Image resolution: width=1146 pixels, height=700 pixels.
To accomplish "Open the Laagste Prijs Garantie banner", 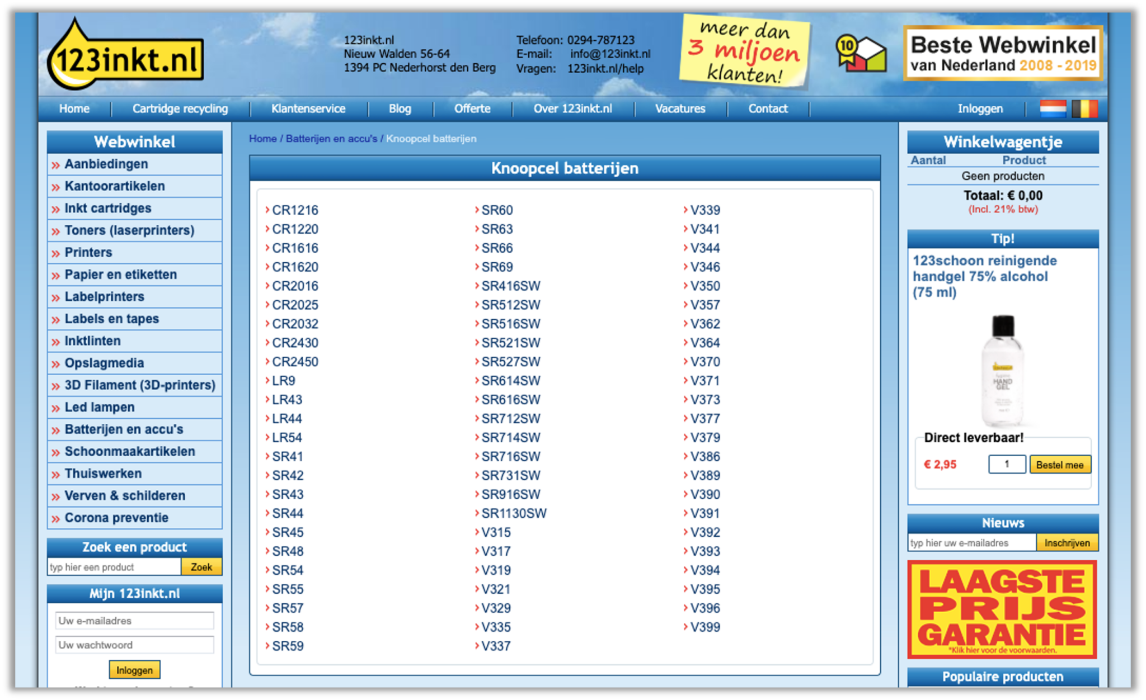I will point(1002,609).
